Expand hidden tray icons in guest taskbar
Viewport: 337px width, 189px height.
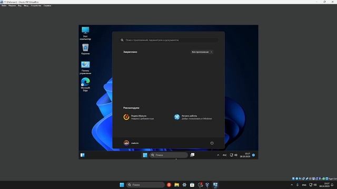pyautogui.click(x=218, y=155)
